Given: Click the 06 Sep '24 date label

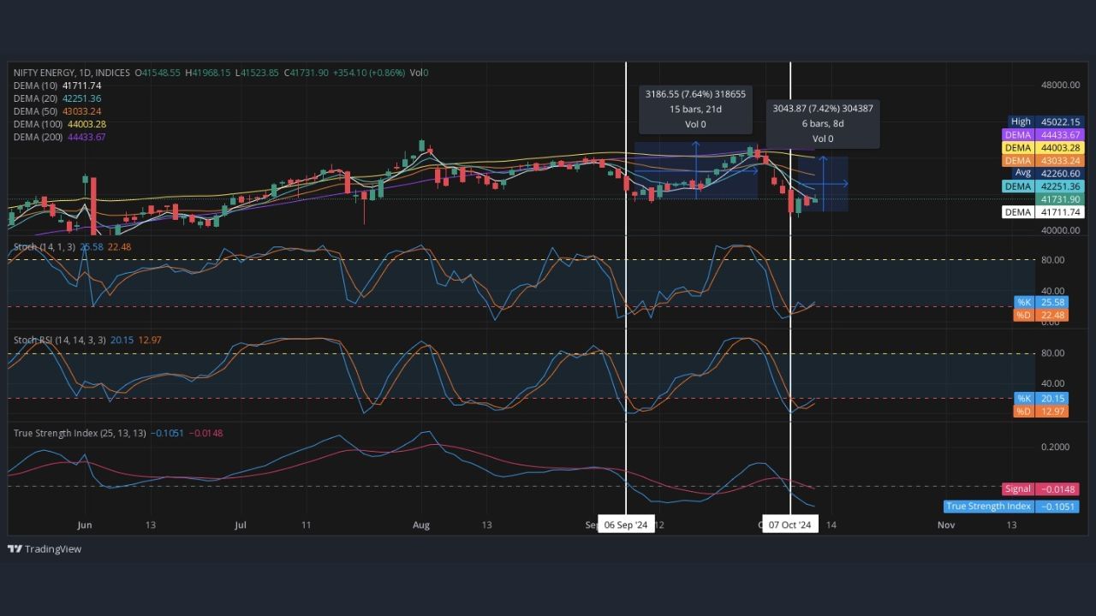Looking at the screenshot, I should tap(626, 524).
